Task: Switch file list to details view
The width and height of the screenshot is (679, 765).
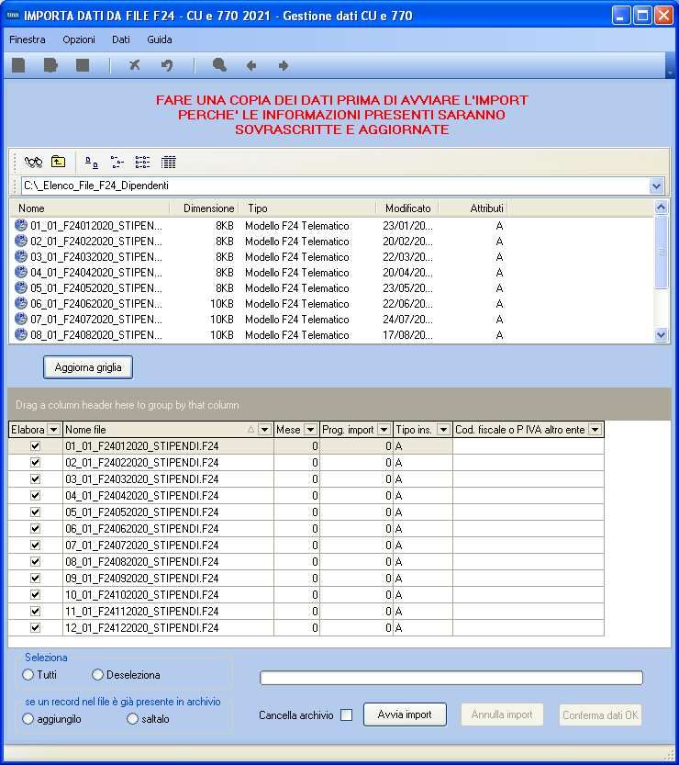Action: click(x=168, y=163)
